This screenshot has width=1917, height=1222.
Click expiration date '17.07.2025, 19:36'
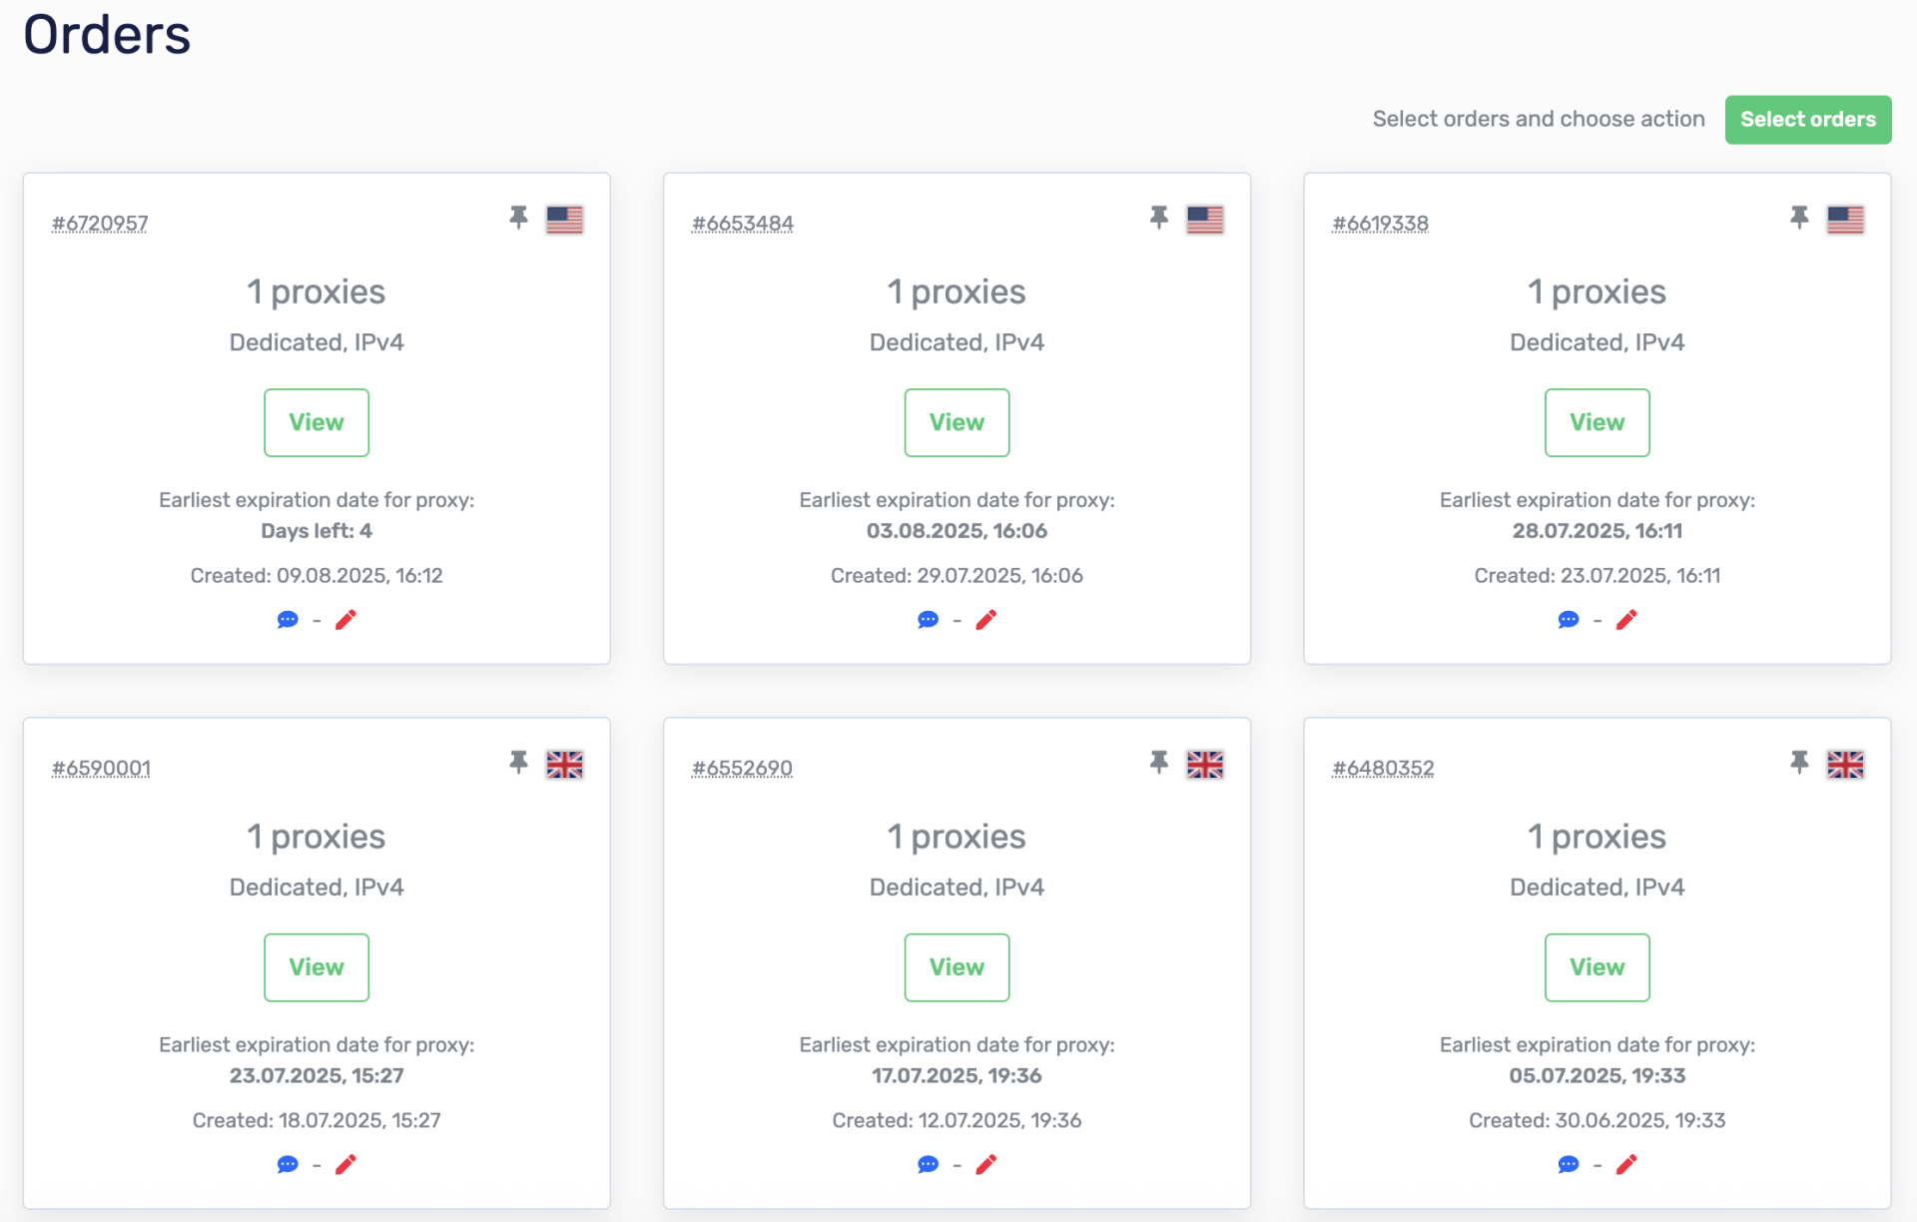957,1076
